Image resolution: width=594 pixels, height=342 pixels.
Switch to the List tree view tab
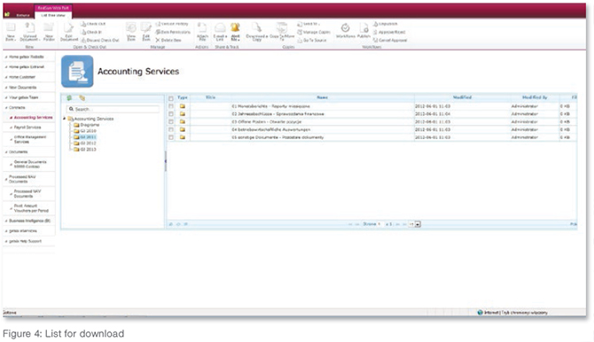(53, 15)
